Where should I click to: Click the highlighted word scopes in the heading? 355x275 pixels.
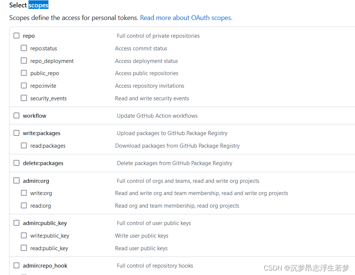tap(38, 5)
